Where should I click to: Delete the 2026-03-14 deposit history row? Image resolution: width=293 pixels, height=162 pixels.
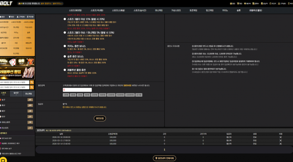[280, 144]
